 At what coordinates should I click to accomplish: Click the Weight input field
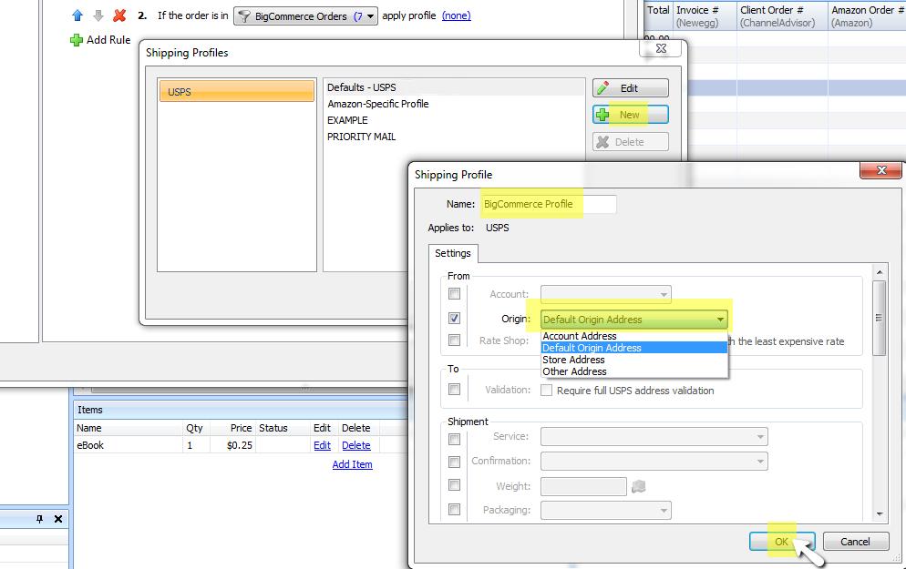click(583, 486)
